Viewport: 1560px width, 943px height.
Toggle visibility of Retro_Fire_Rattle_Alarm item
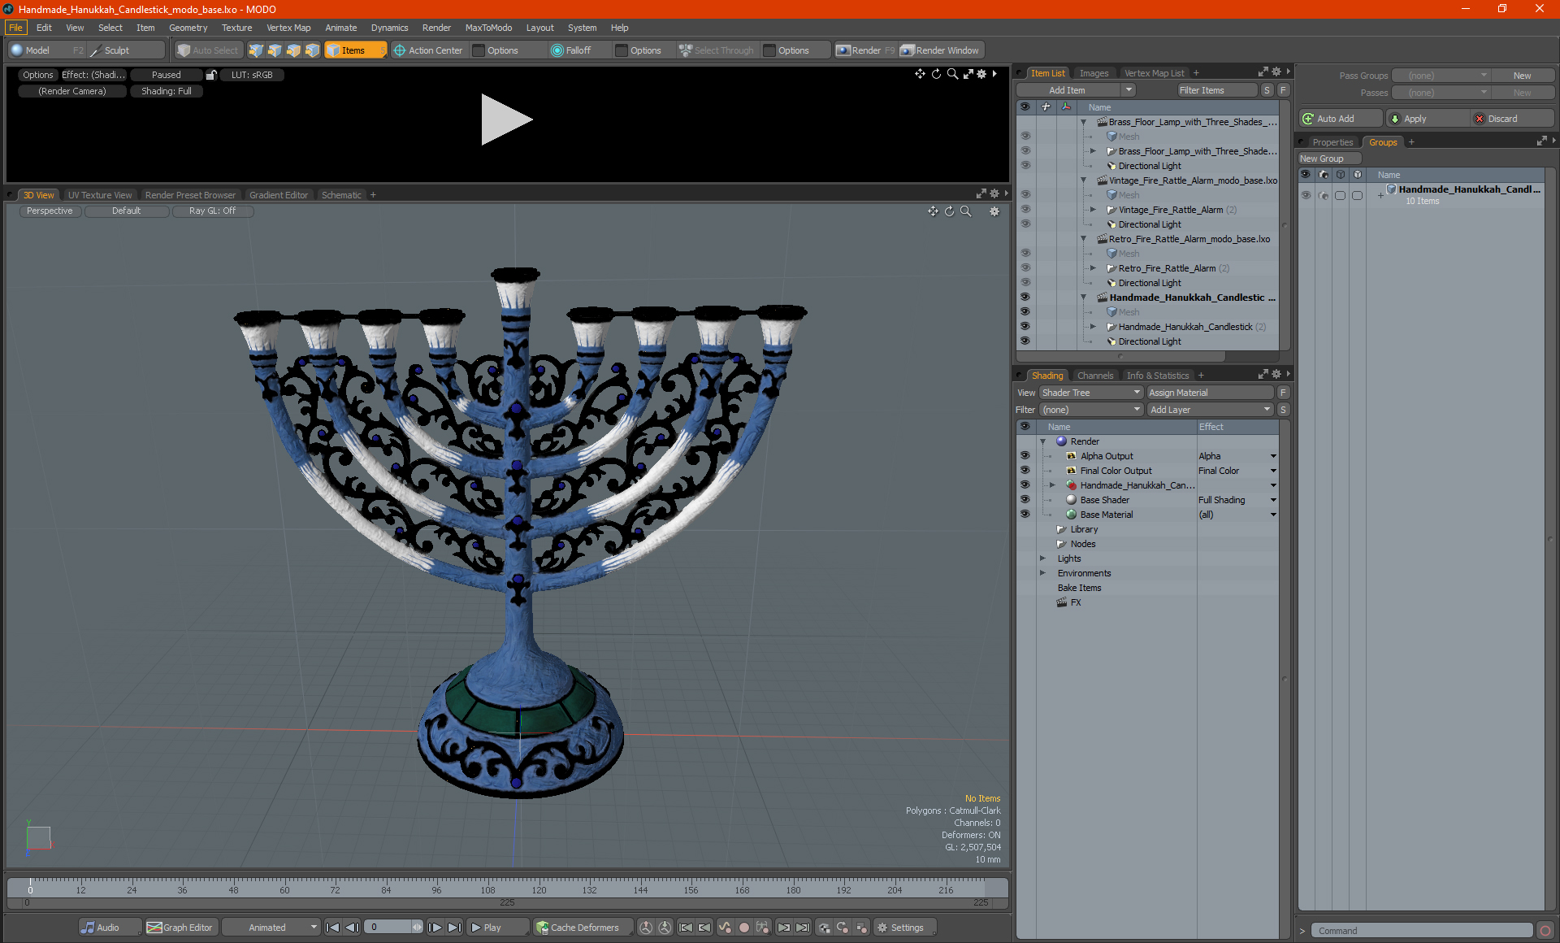coord(1025,268)
